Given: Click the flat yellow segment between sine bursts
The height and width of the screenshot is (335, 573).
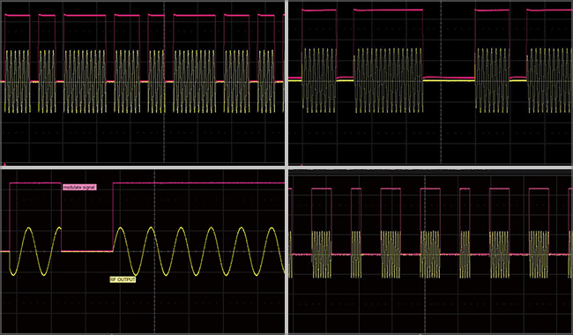Looking at the screenshot, I should 87,251.
